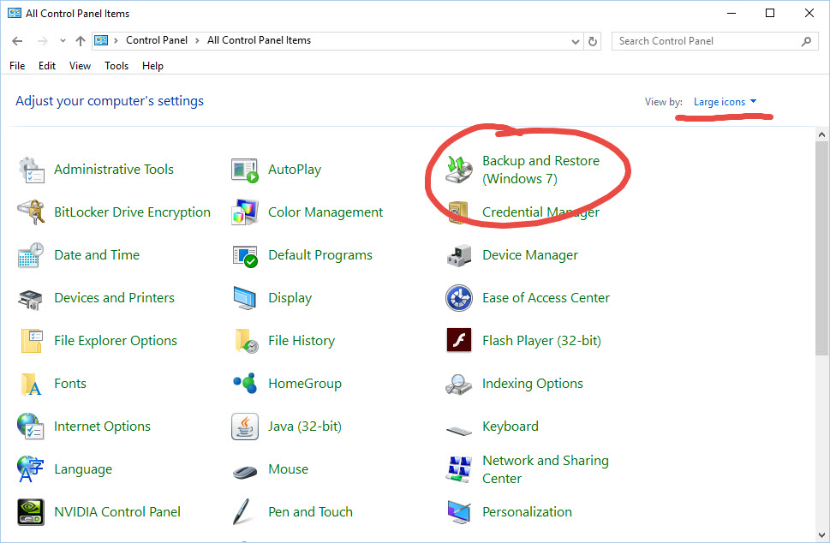Expand the chevron before Control Panel breadcrumb
Image resolution: width=830 pixels, height=543 pixels.
[x=116, y=41]
